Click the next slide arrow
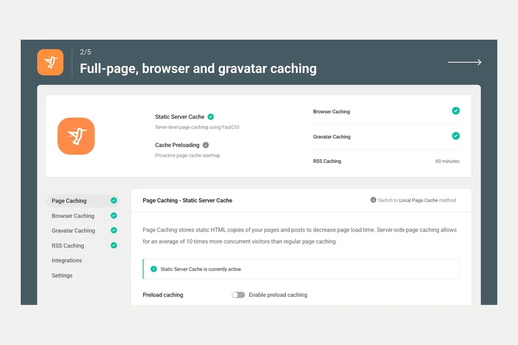 point(464,63)
